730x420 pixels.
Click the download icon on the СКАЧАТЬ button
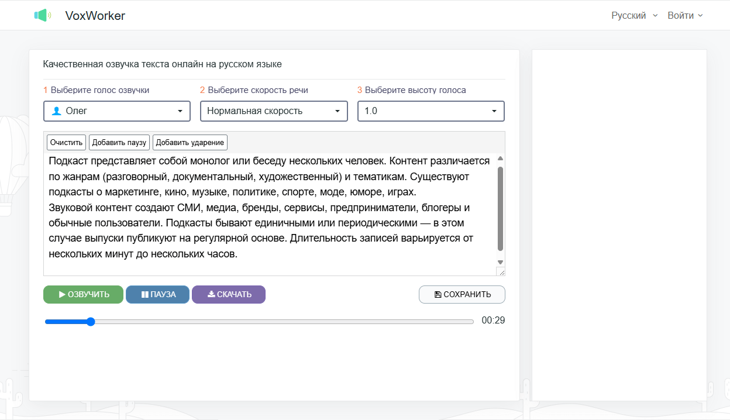pos(211,294)
